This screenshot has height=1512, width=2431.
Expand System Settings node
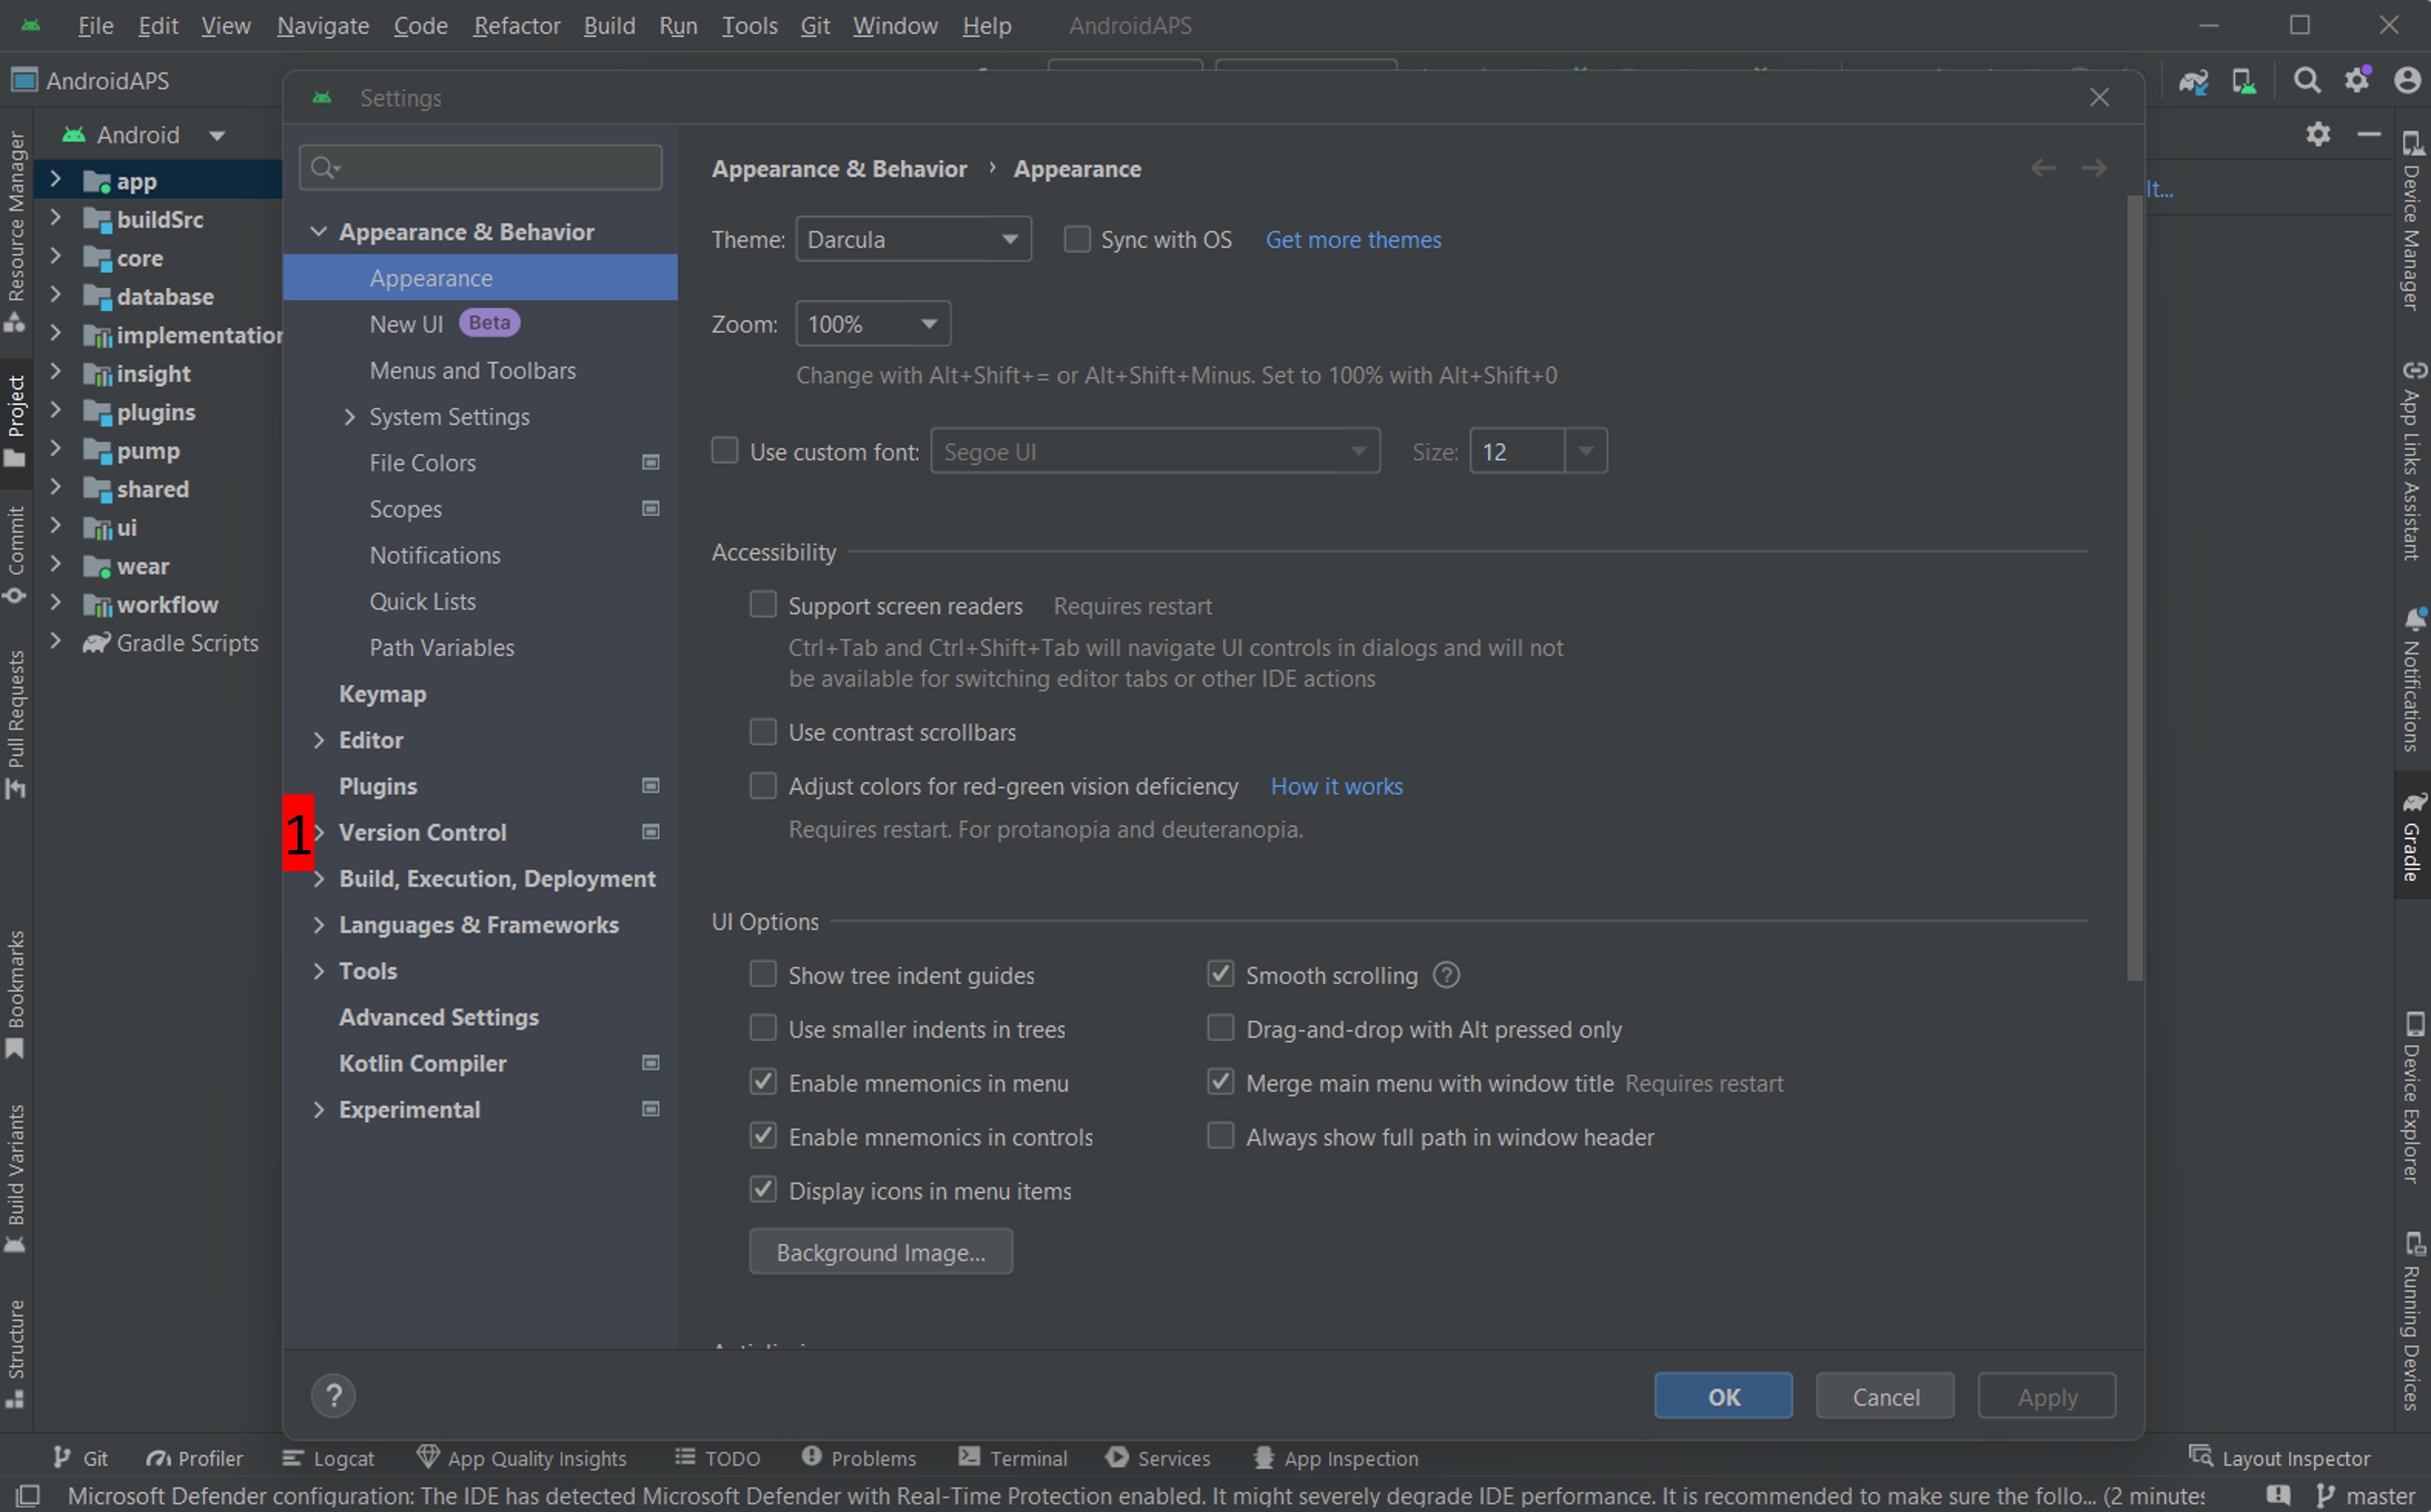click(349, 417)
